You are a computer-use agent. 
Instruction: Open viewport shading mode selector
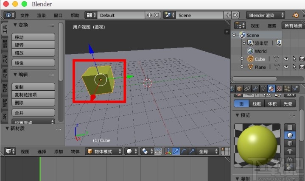click(131, 151)
